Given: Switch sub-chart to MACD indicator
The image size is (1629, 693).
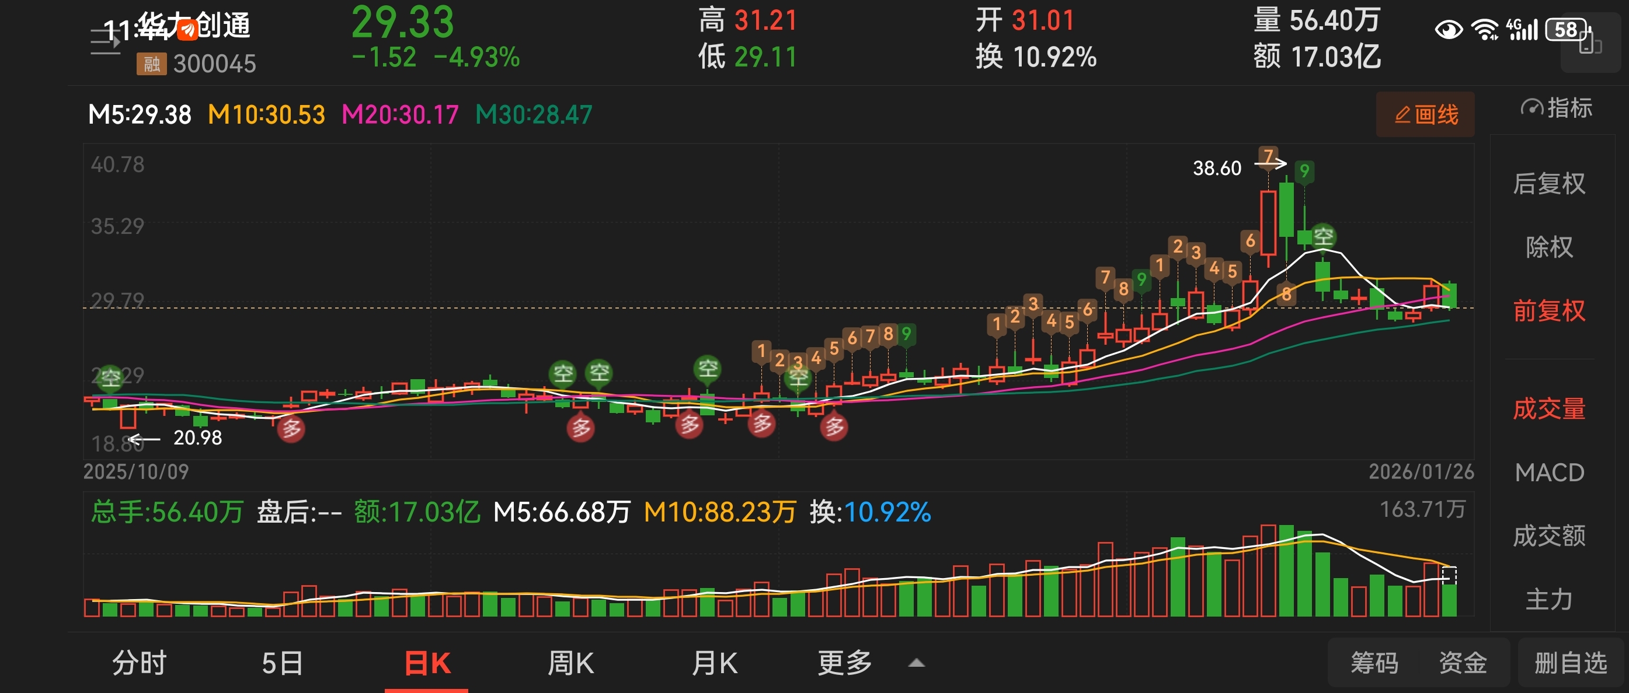Looking at the screenshot, I should coord(1548,473).
